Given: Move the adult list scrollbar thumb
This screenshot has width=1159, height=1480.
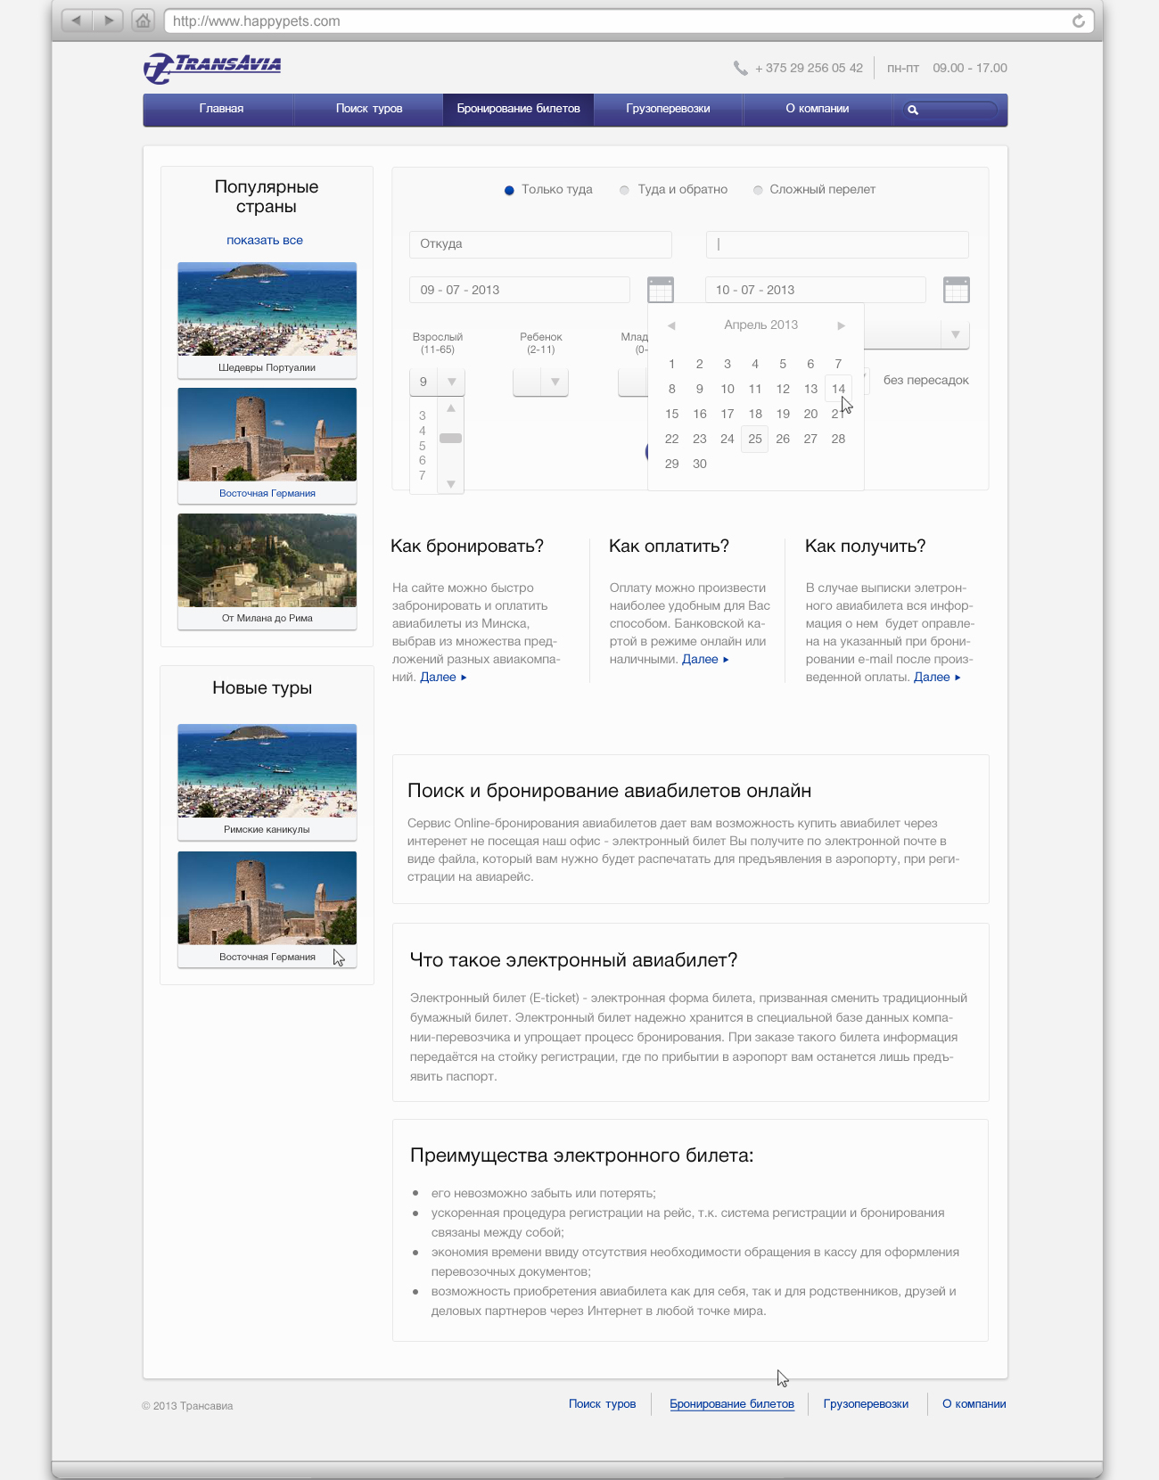Looking at the screenshot, I should coord(451,438).
